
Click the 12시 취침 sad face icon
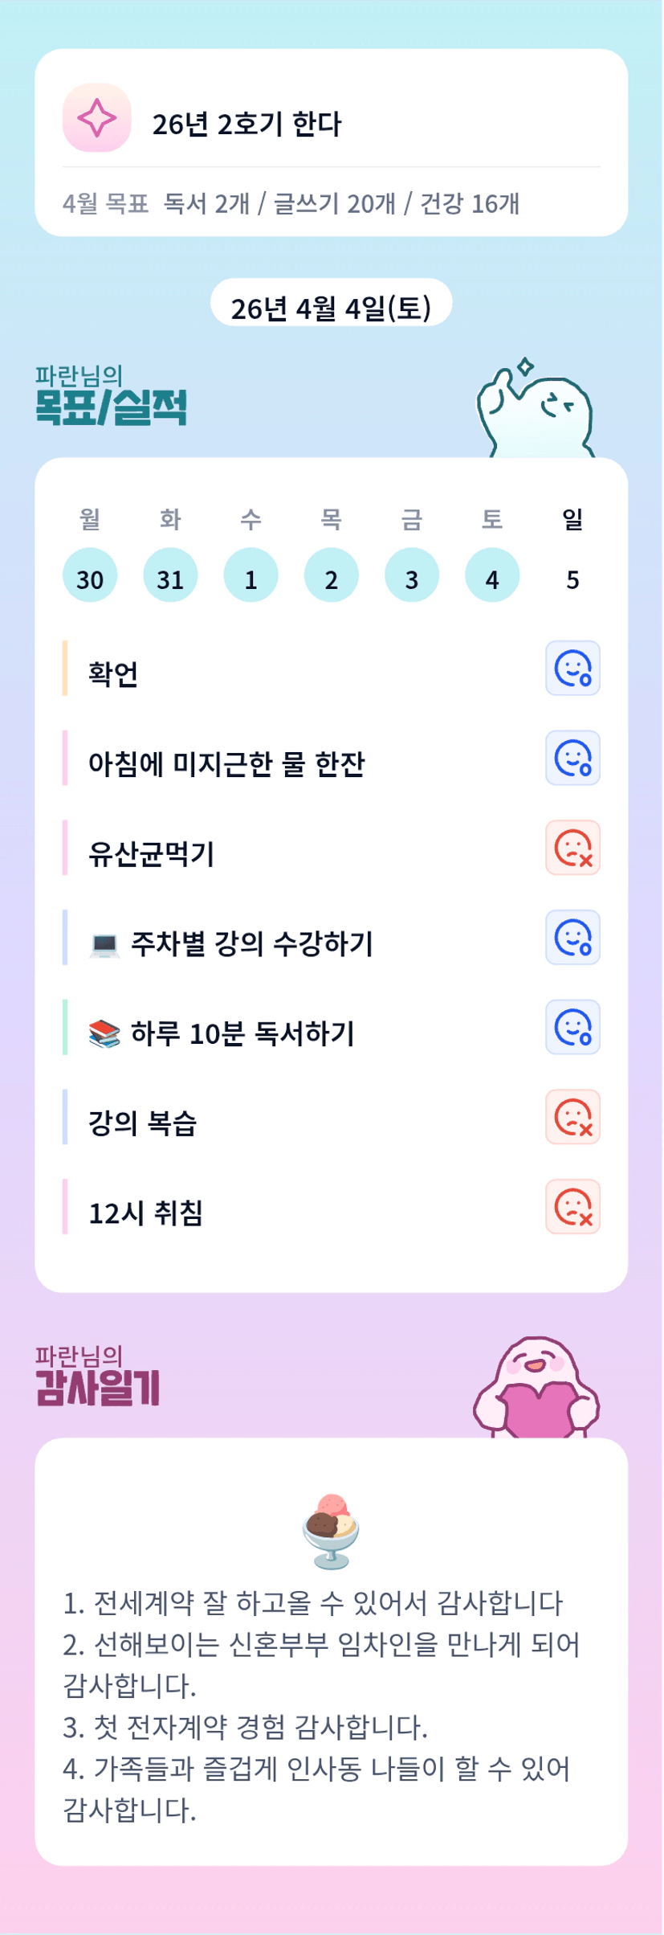pyautogui.click(x=572, y=1207)
